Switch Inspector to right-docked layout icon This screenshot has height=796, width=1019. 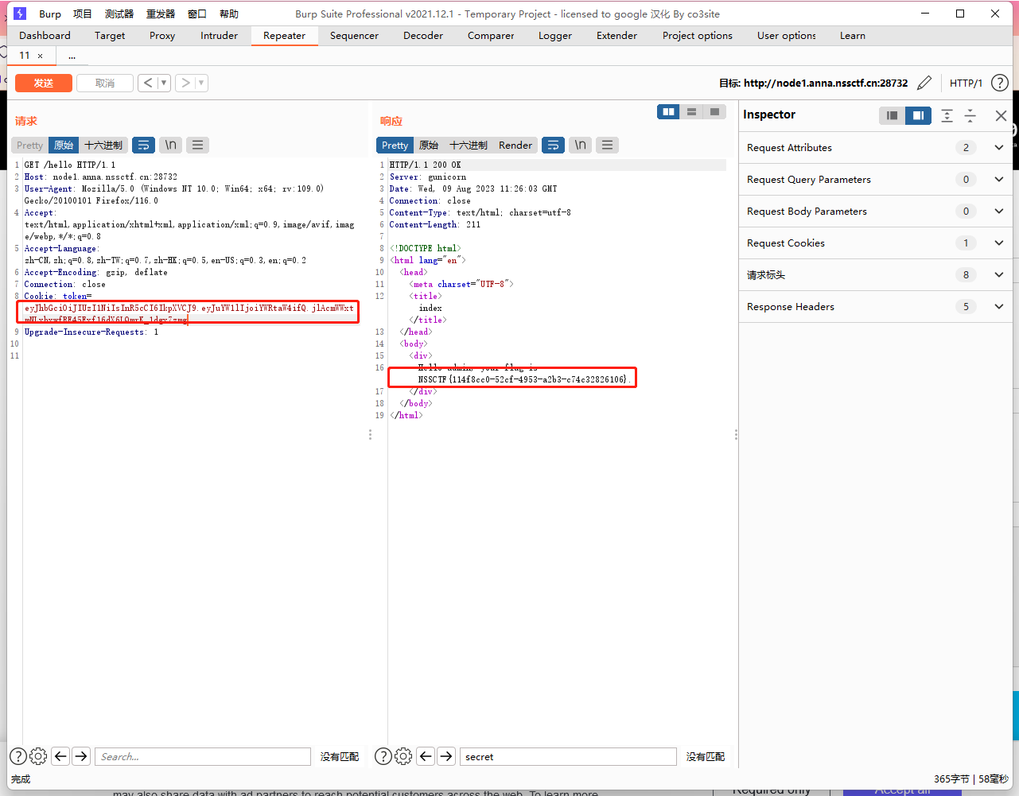tap(918, 115)
